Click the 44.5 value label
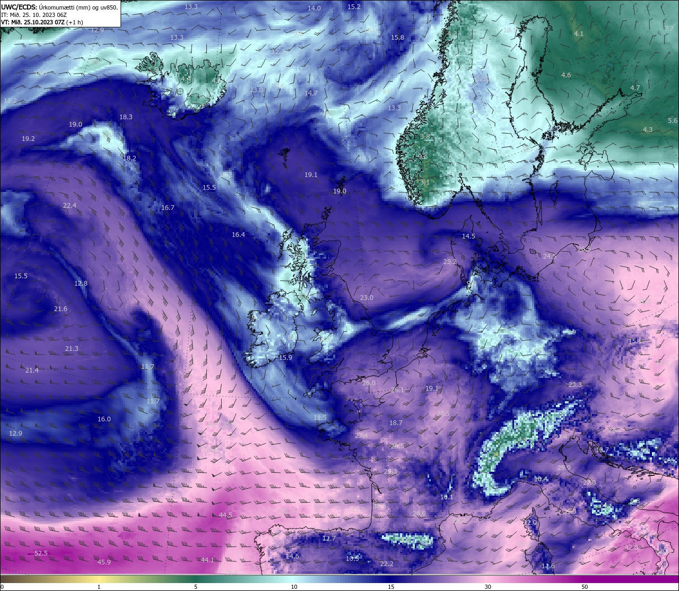The image size is (679, 591). click(225, 515)
